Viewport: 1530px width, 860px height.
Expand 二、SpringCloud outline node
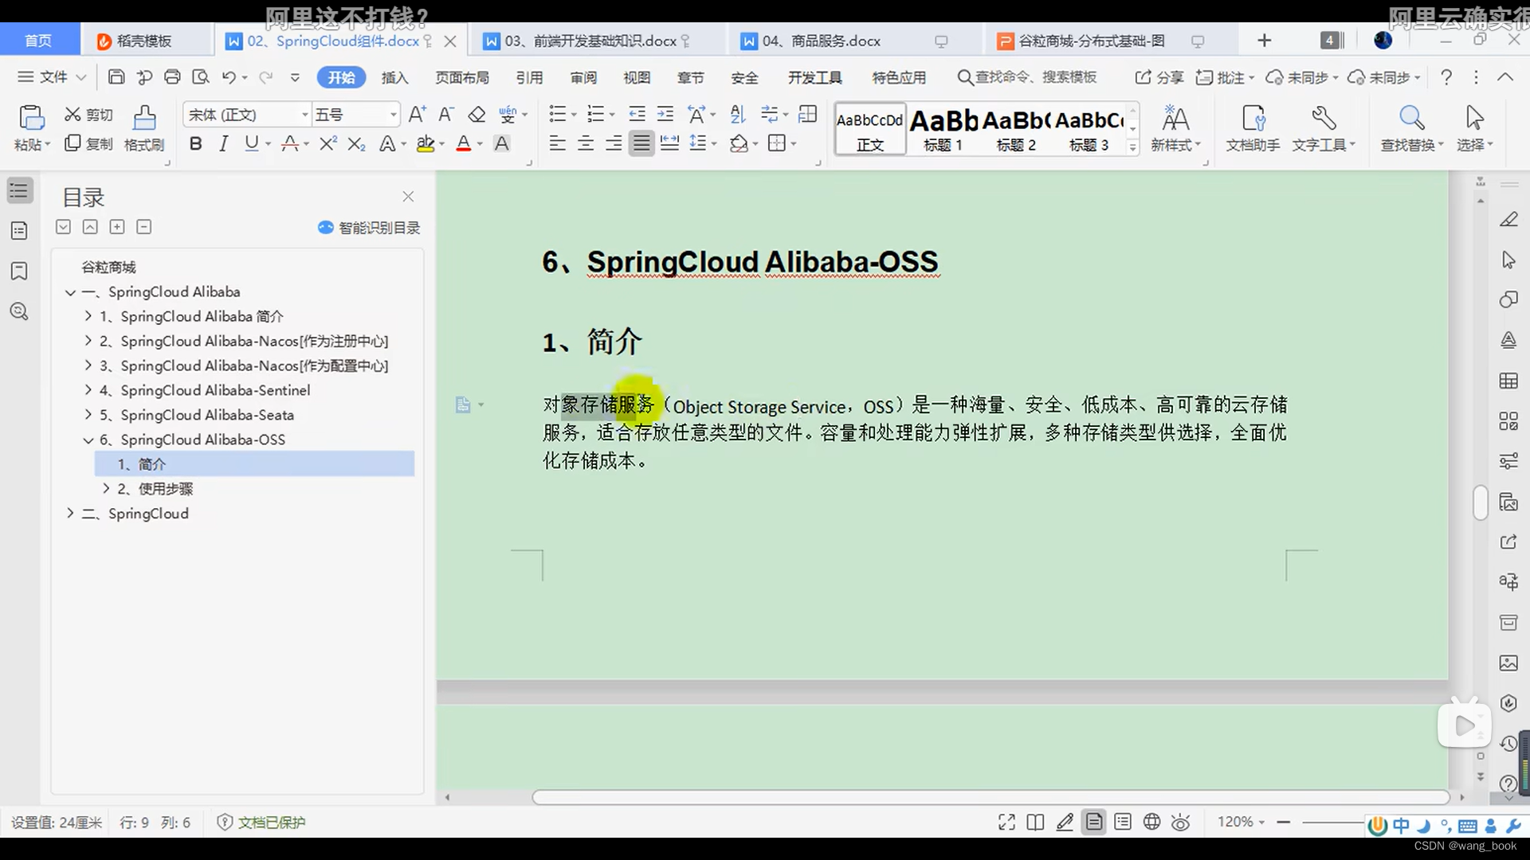pos(70,514)
